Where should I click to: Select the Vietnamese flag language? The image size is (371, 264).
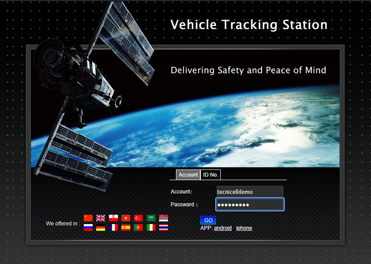(126, 218)
